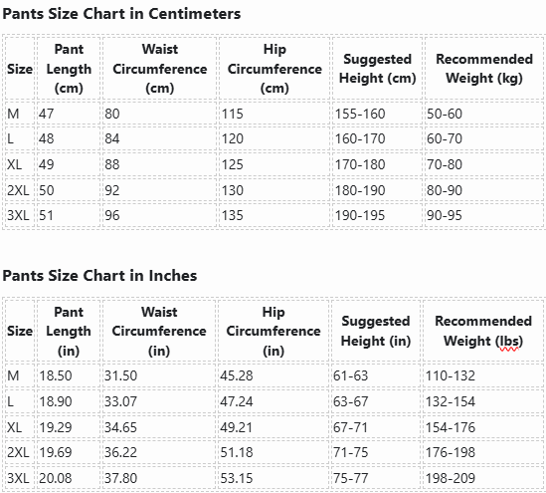This screenshot has height=493, width=546.
Task: Select the hip value 125 cell
Action: [274, 164]
